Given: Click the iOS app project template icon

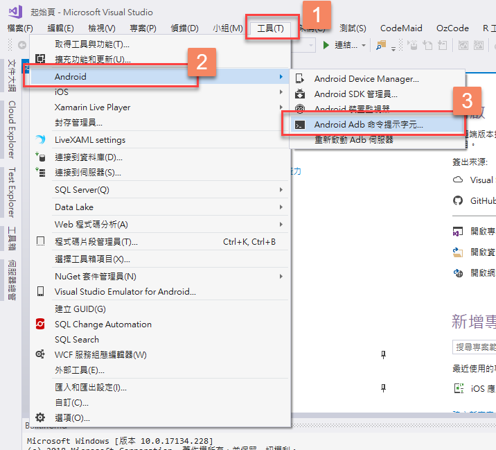Looking at the screenshot, I should [x=459, y=388].
